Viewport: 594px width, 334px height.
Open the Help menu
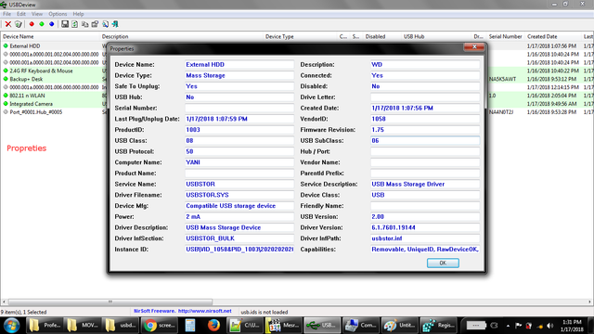[x=78, y=14]
